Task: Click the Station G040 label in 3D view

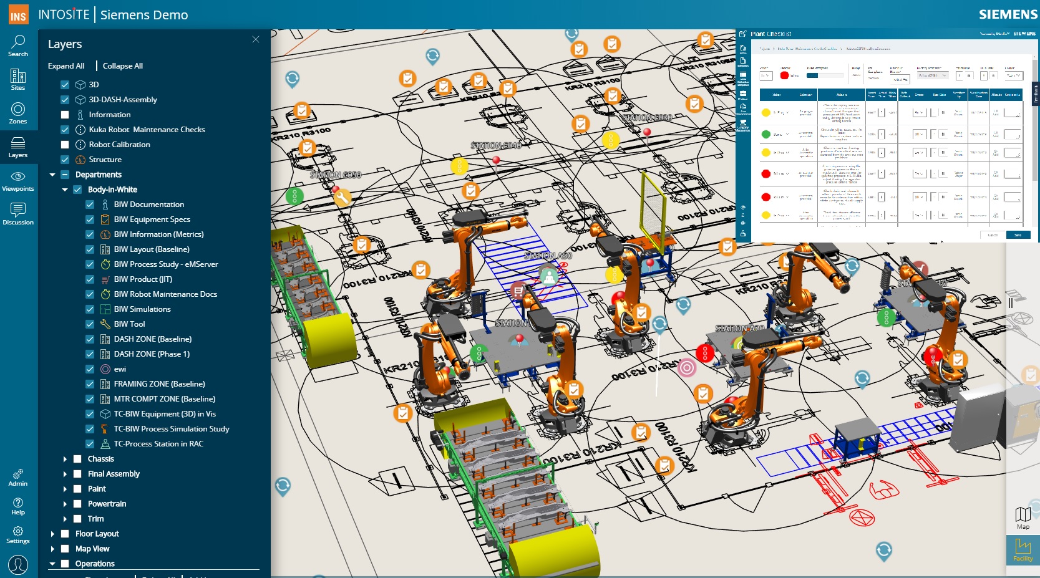Action: [x=495, y=145]
